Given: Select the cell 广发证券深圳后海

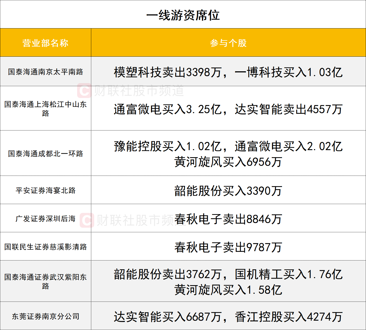Looking at the screenshot, I should (x=45, y=218).
